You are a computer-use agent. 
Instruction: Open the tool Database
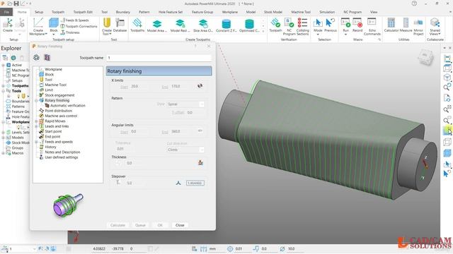click(120, 25)
